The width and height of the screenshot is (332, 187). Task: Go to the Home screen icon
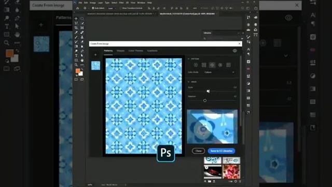(x=77, y=8)
